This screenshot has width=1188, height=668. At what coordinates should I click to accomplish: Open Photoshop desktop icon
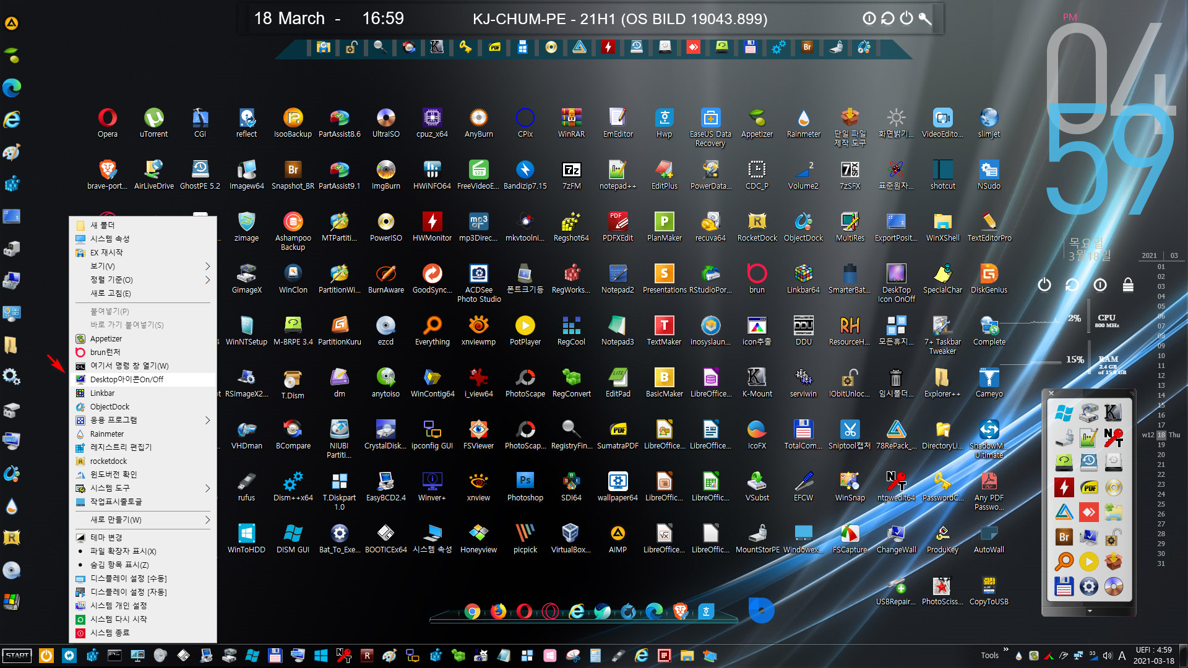coord(525,486)
